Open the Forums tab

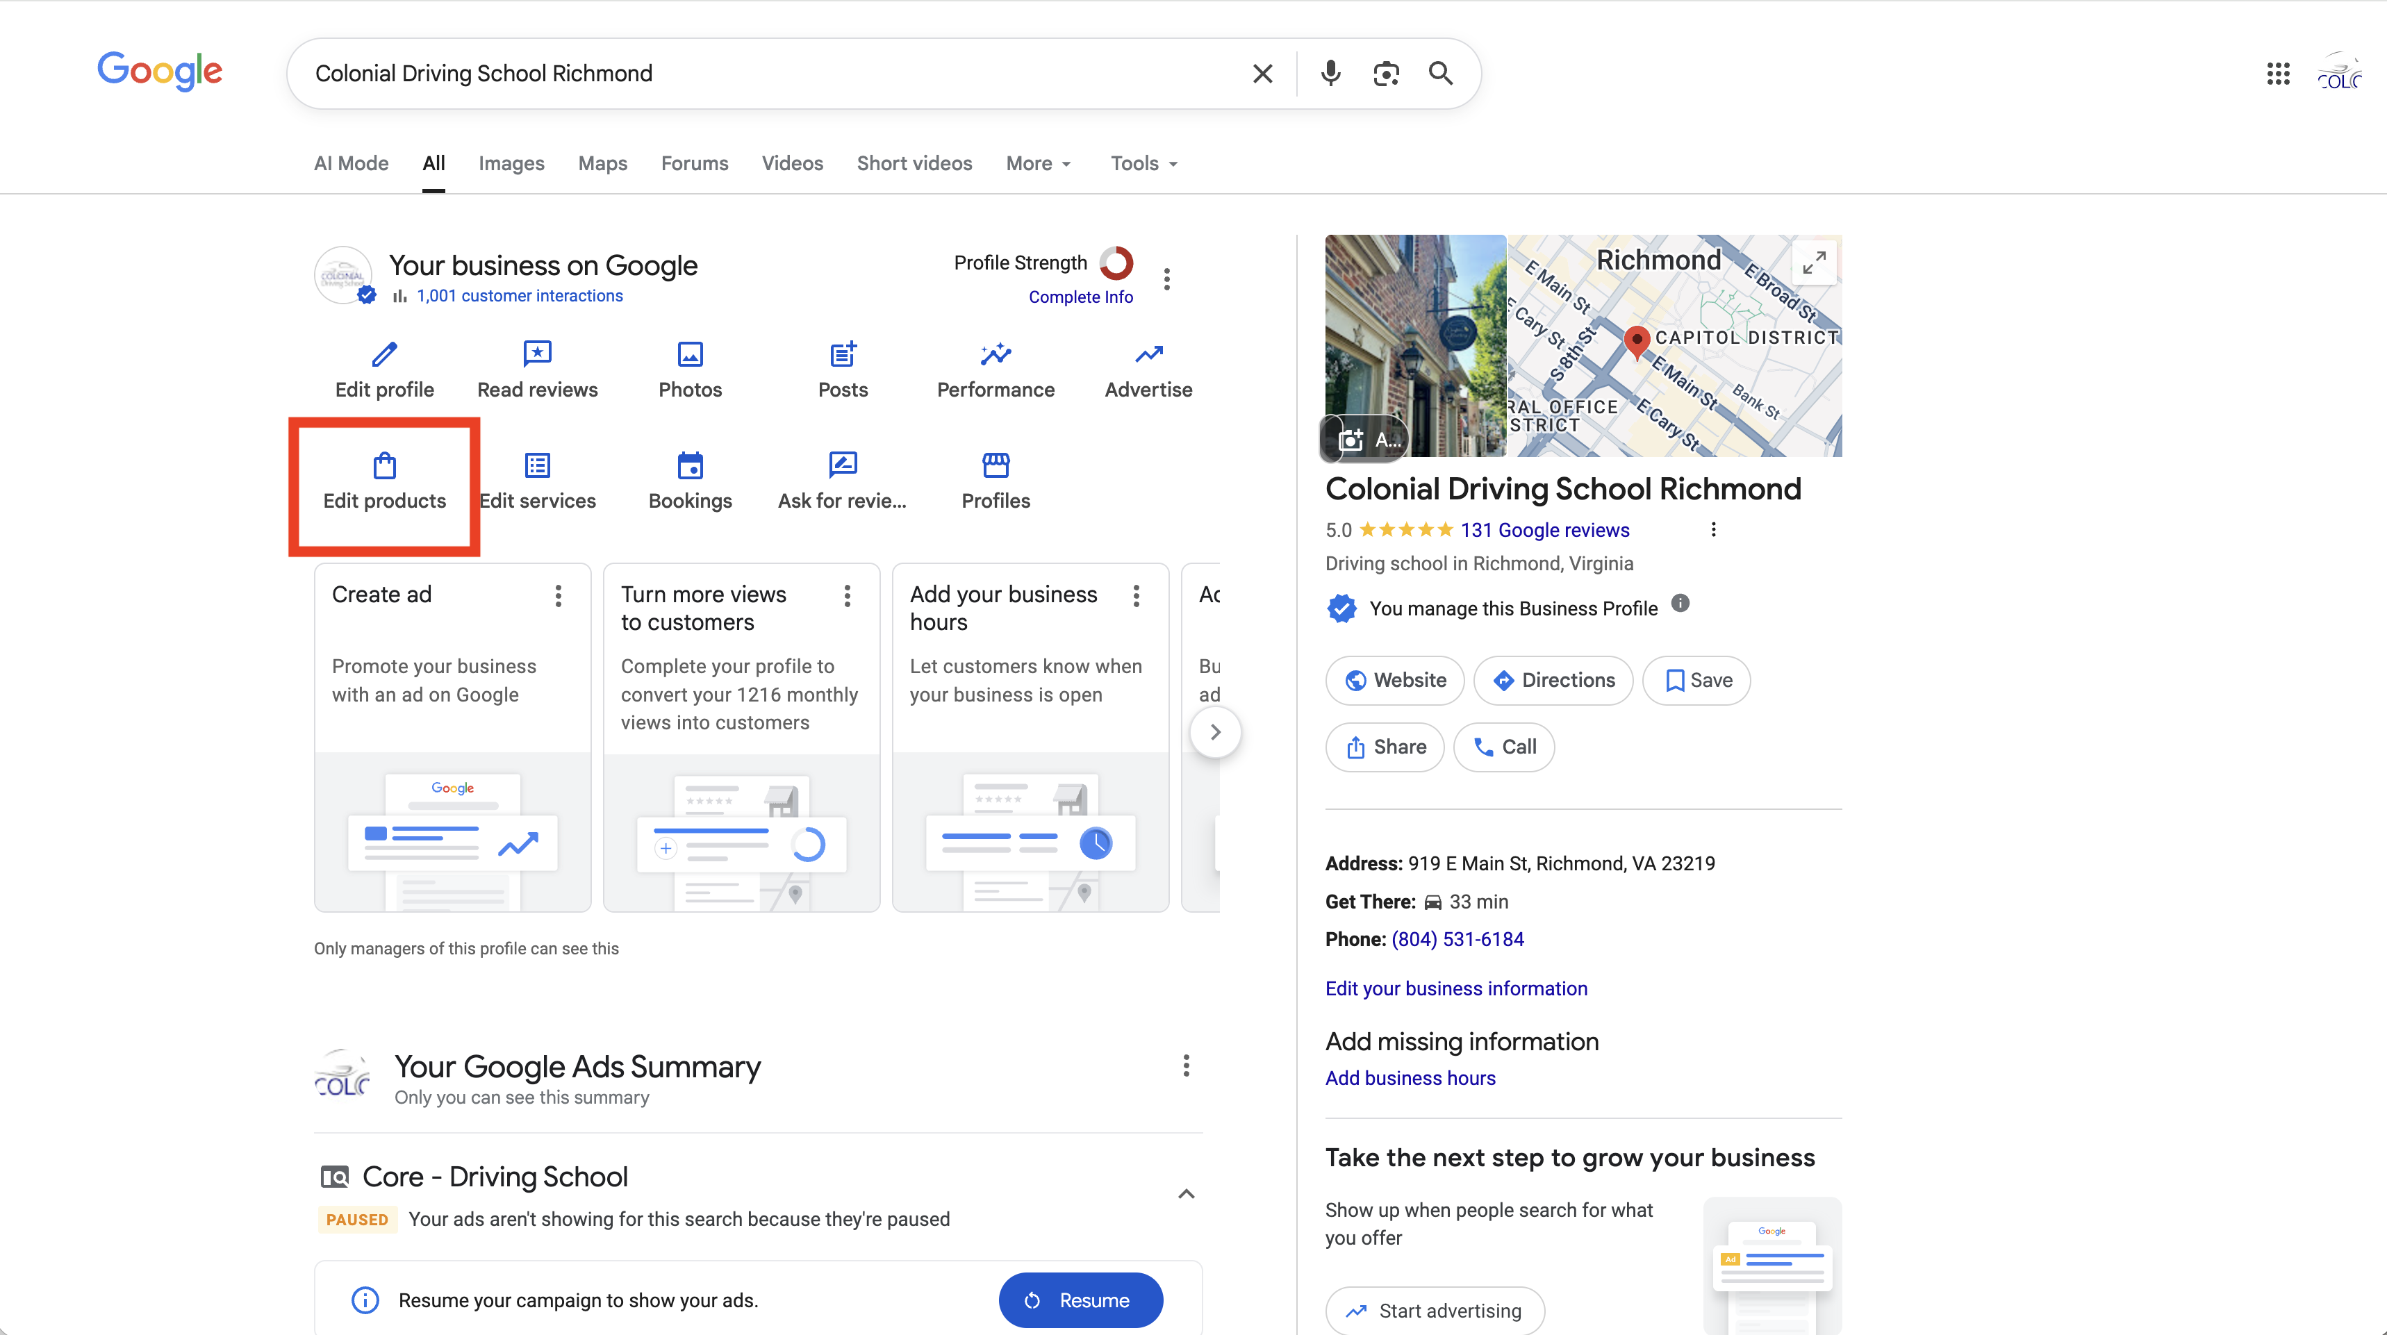click(x=695, y=163)
